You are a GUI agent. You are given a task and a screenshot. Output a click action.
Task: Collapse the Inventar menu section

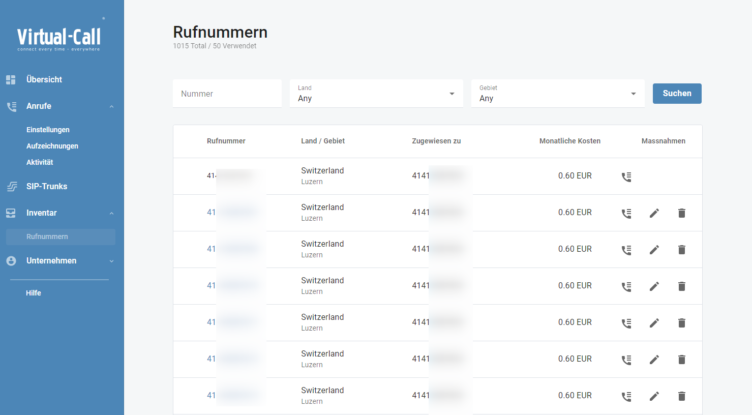(x=111, y=213)
